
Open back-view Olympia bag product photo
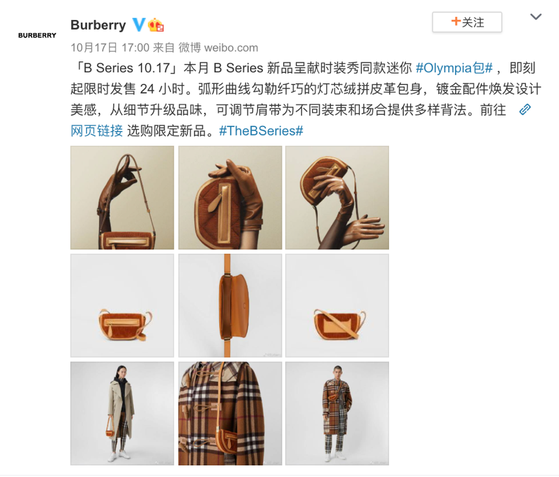tap(337, 305)
